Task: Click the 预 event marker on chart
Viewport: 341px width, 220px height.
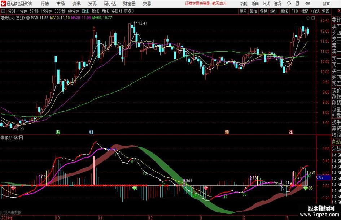Action: pos(227,132)
